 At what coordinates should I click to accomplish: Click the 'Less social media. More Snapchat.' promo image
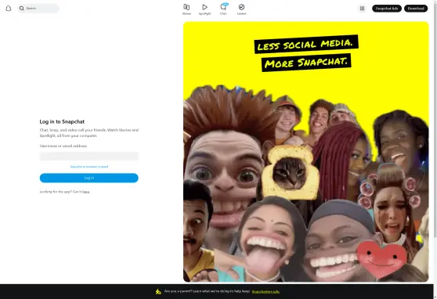point(305,152)
